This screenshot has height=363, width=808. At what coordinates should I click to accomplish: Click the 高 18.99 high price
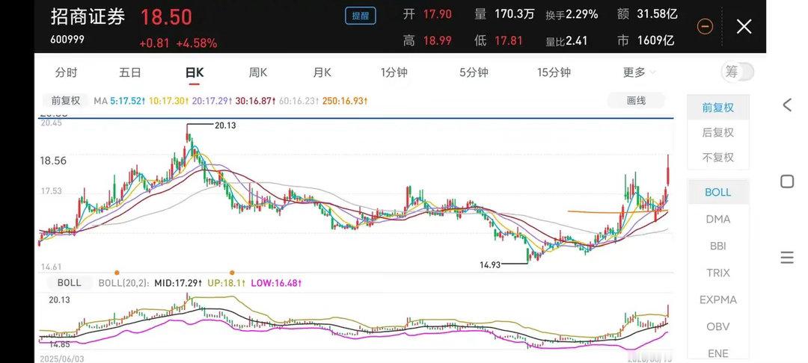(x=427, y=40)
